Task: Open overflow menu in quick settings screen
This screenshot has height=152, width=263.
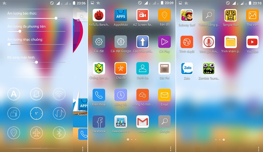Action: click(83, 149)
